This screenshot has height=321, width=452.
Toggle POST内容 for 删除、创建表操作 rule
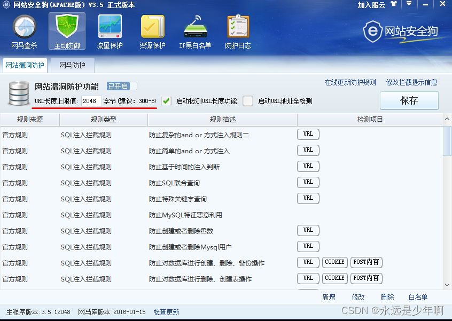pyautogui.click(x=367, y=278)
